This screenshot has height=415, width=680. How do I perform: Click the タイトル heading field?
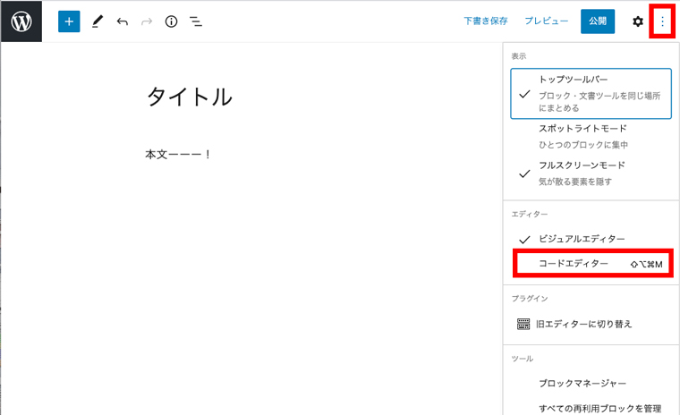190,97
